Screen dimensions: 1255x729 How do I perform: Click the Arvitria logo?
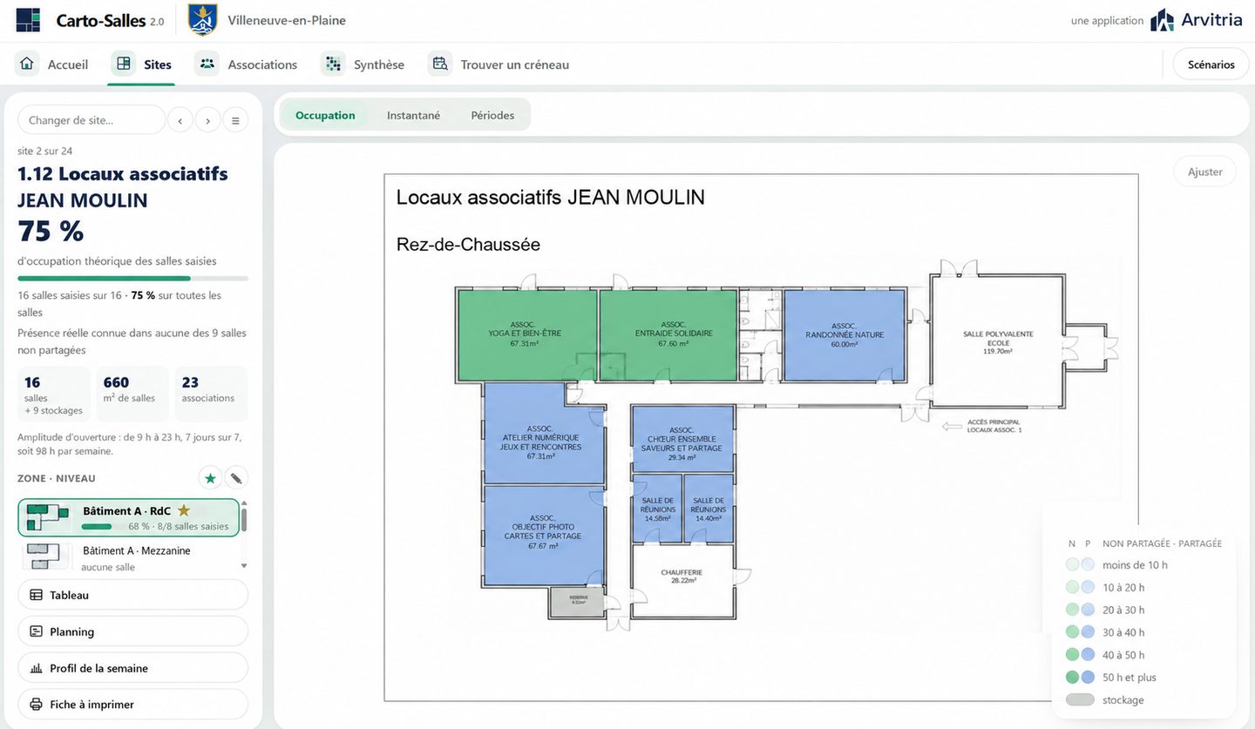coord(1197,20)
